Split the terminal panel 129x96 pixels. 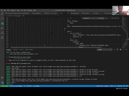[118, 50]
